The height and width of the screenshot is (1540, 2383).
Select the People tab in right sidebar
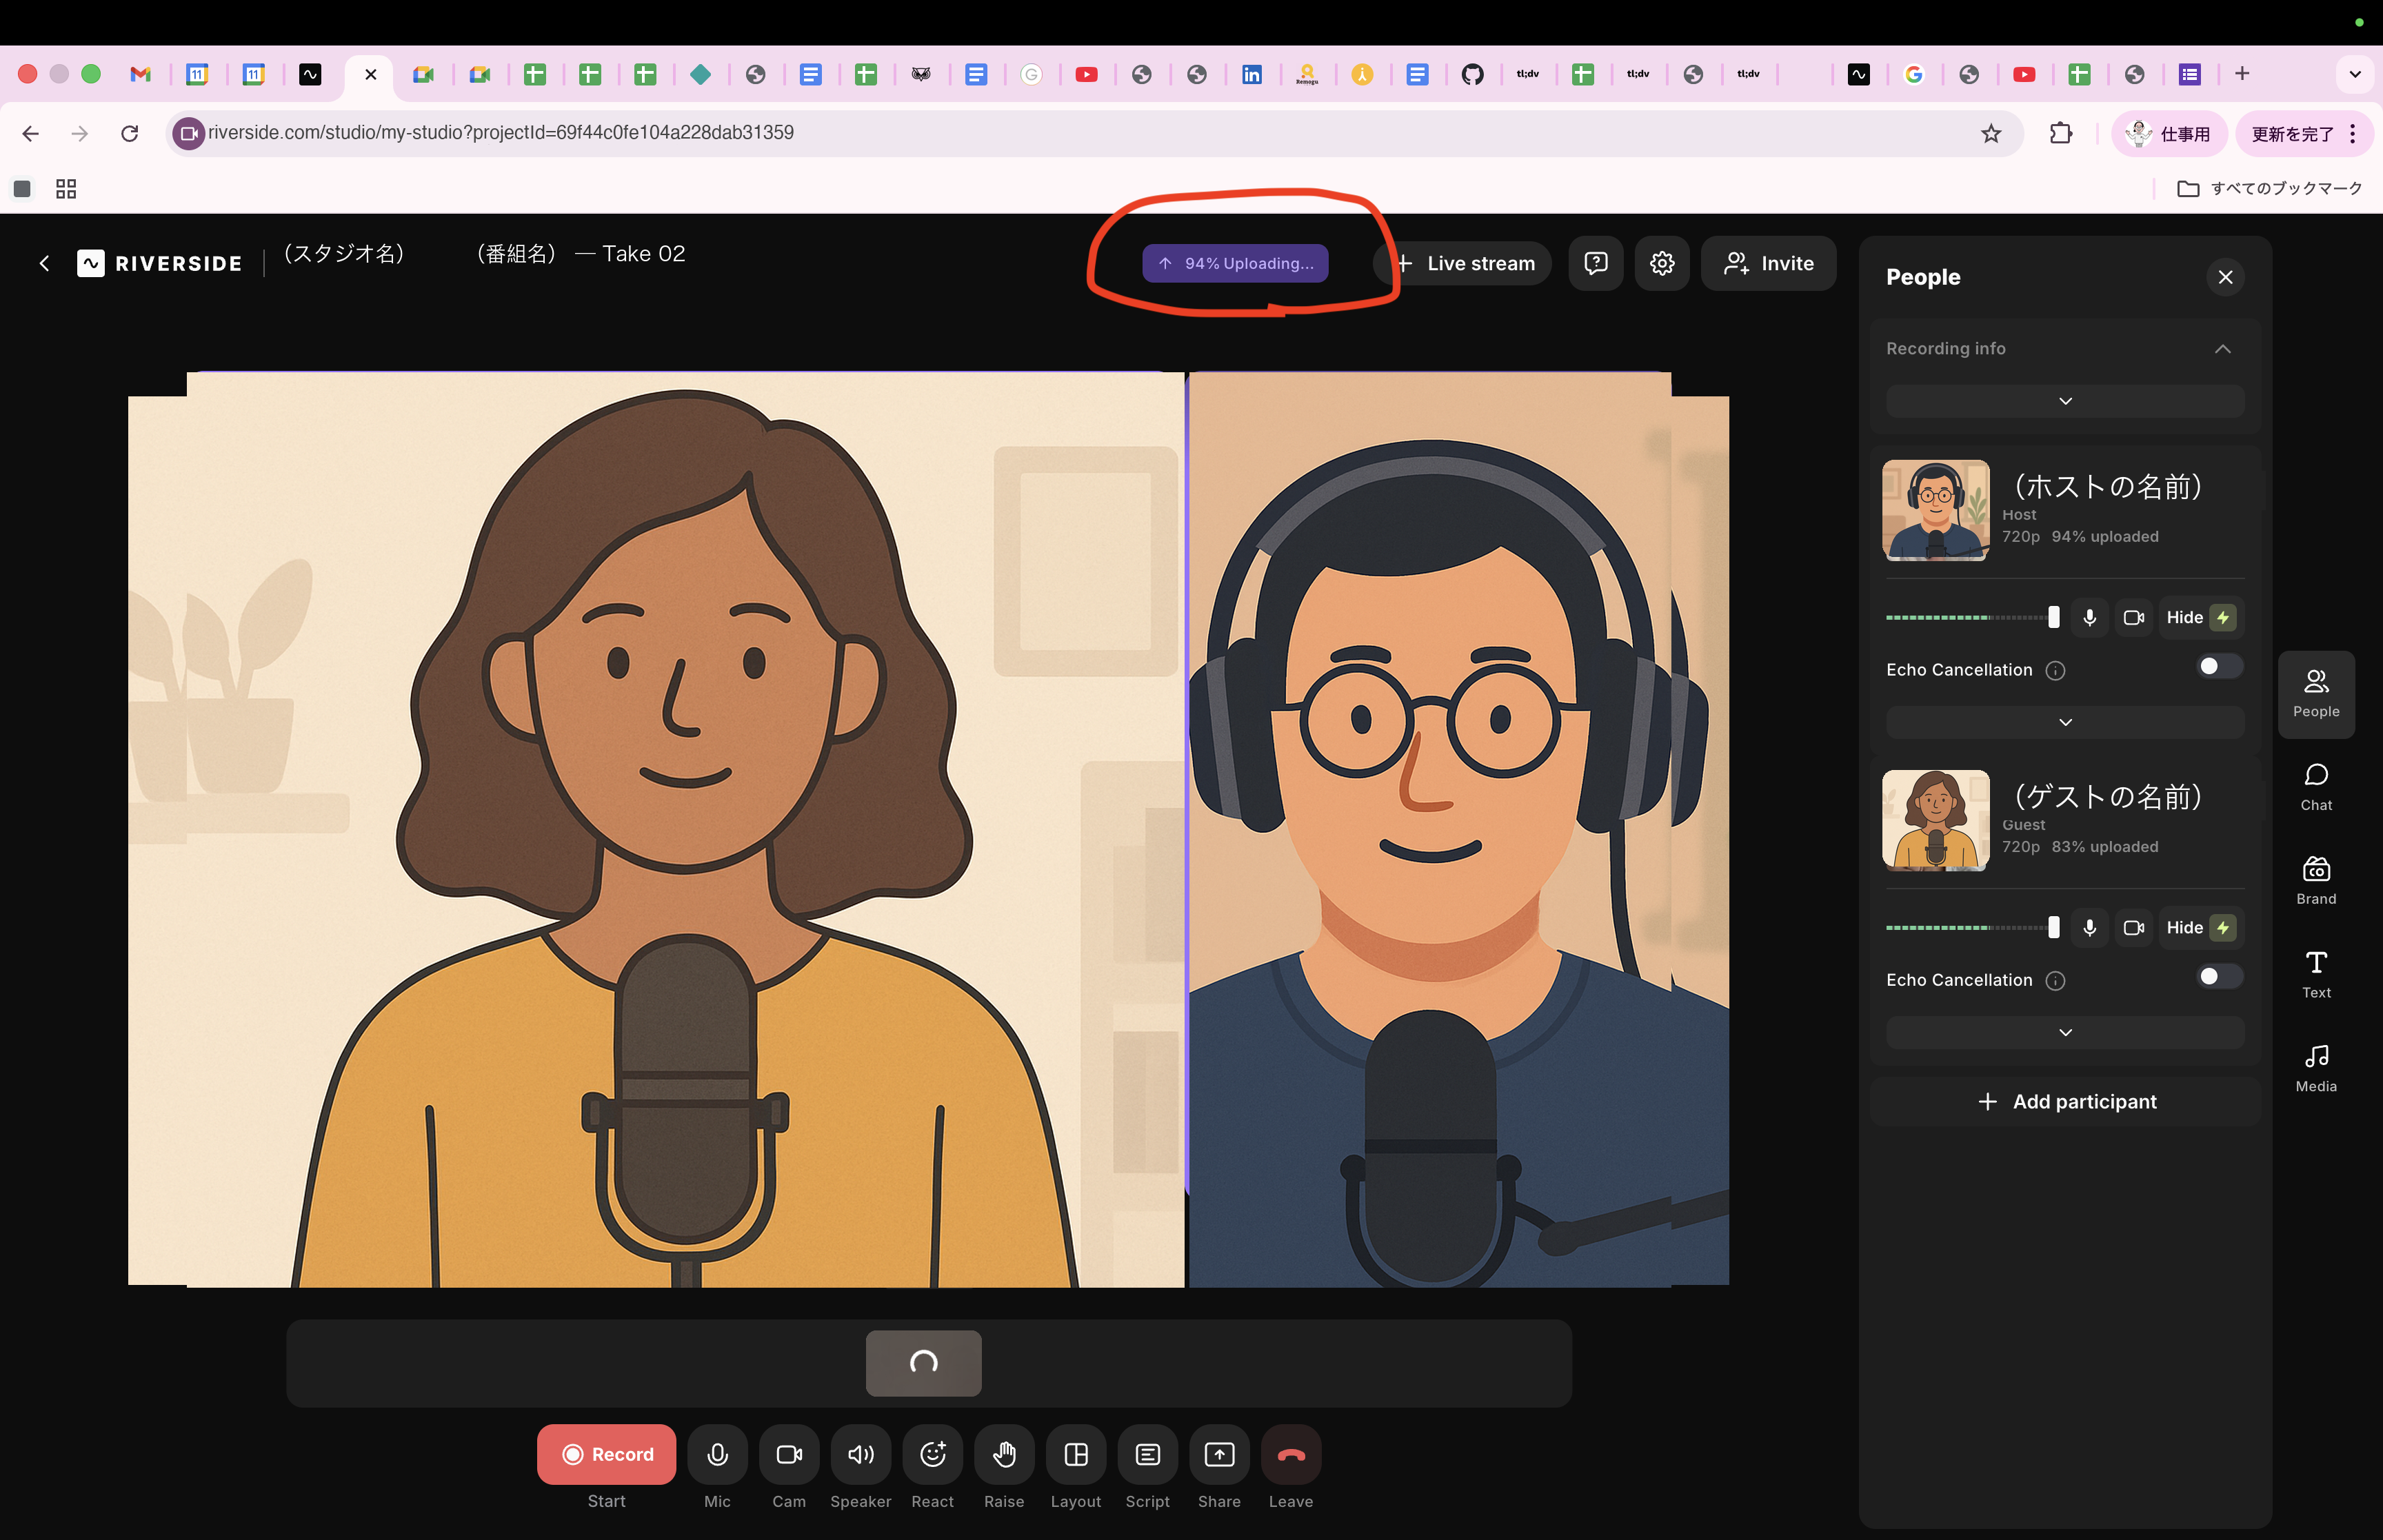point(2315,694)
